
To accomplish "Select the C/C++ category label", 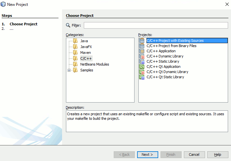I will pos(86,58).
